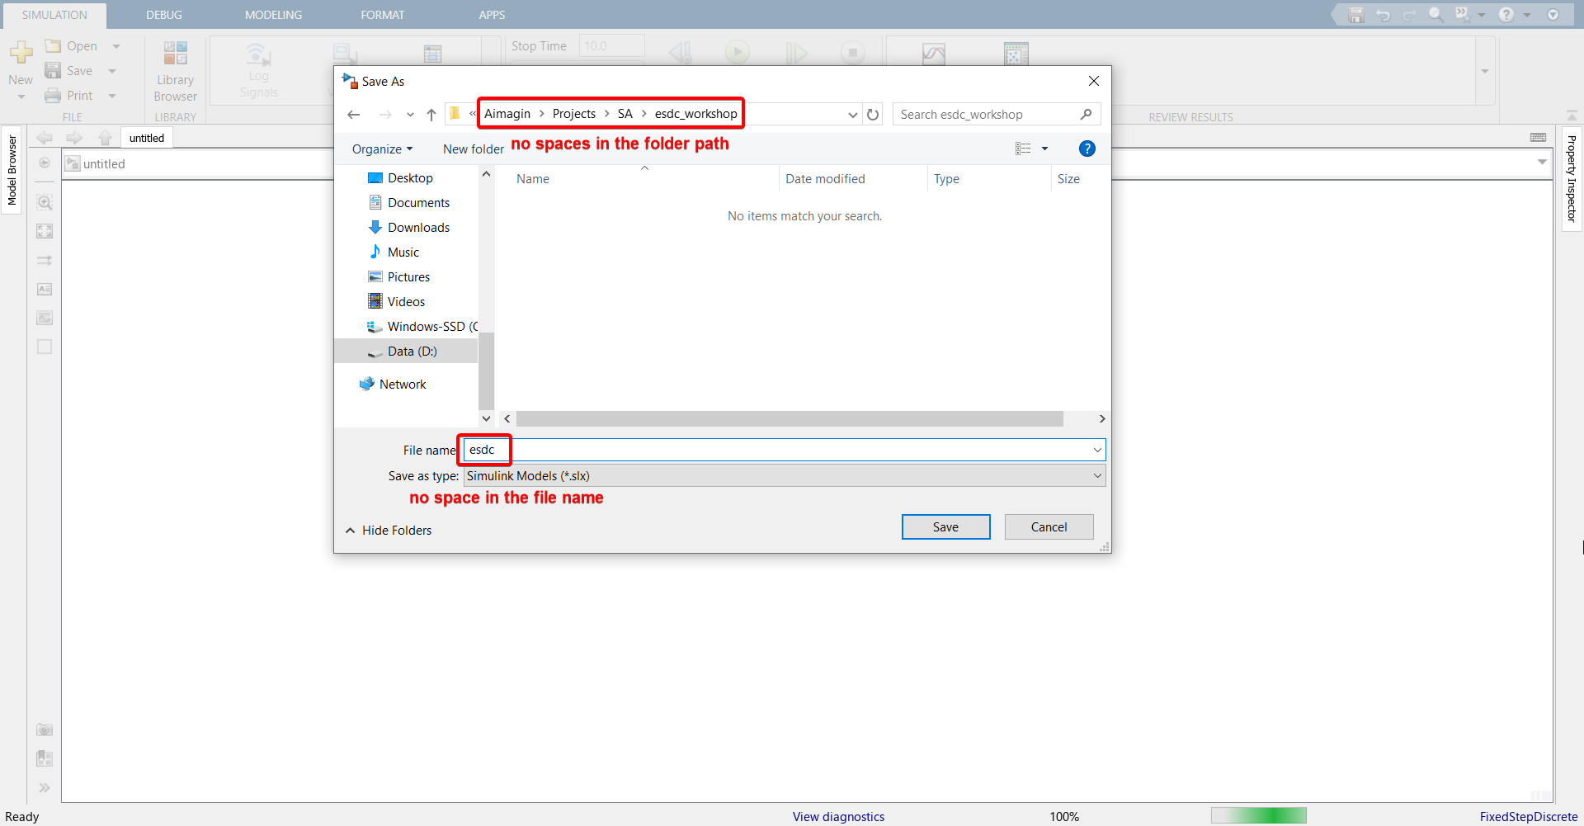Expand the address bar path history dropdown
Viewport: 1584px width, 826px height.
click(x=852, y=115)
